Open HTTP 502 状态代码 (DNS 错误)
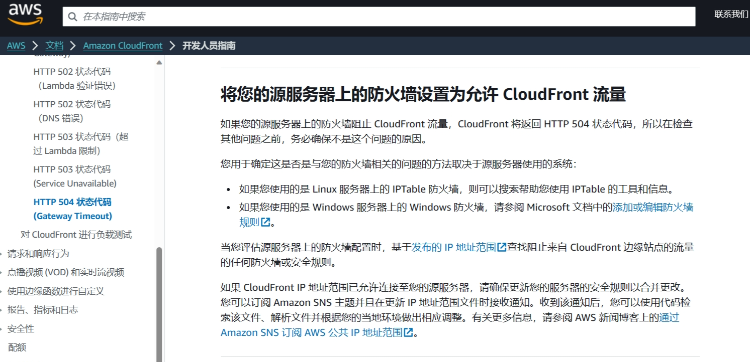The image size is (750, 362). tap(72, 111)
